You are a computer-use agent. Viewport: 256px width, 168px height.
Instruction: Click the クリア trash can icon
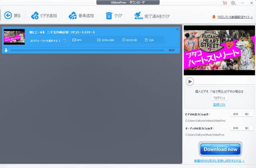click(109, 16)
